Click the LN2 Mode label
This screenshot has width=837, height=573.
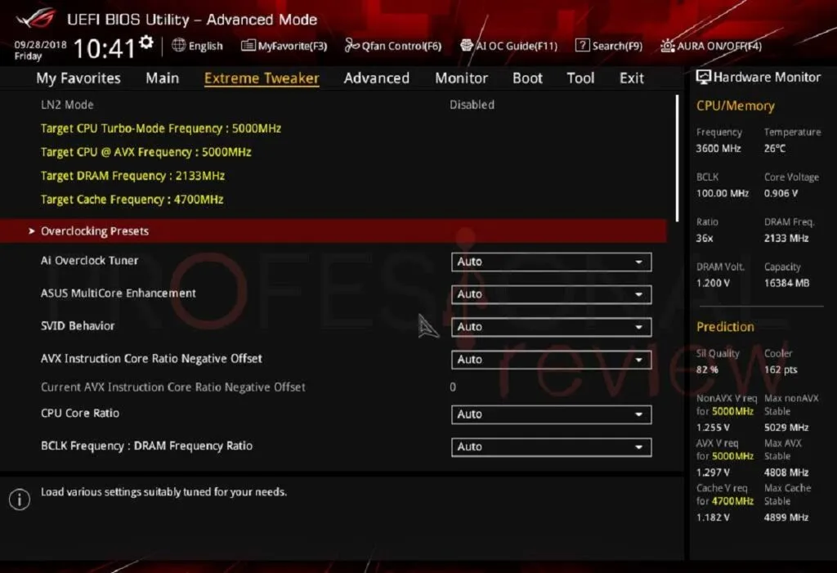point(67,105)
